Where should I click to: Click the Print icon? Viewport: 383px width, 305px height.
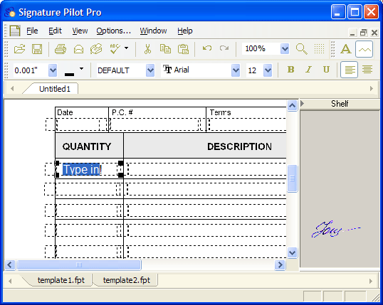click(x=61, y=49)
